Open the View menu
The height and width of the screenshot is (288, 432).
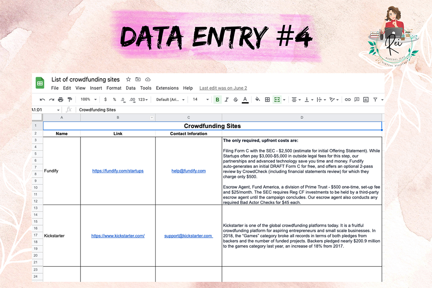tap(81, 88)
